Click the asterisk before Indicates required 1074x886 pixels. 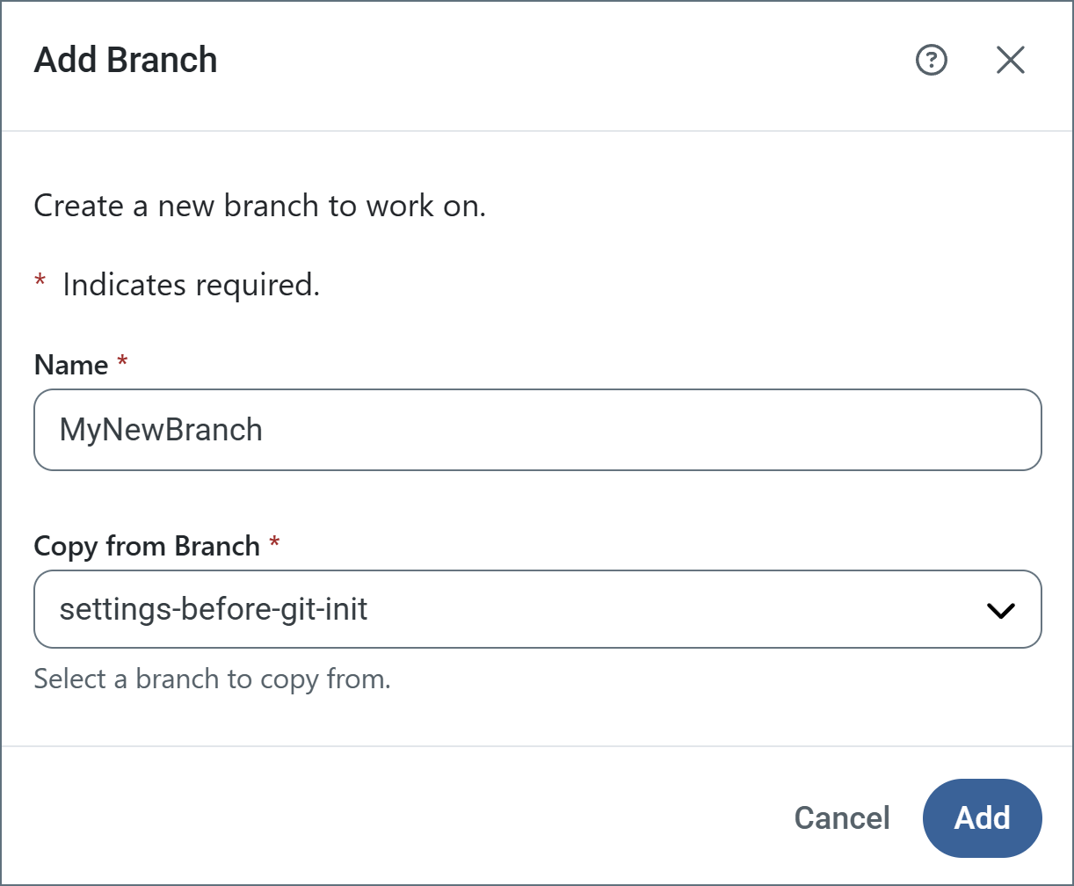[x=40, y=283]
